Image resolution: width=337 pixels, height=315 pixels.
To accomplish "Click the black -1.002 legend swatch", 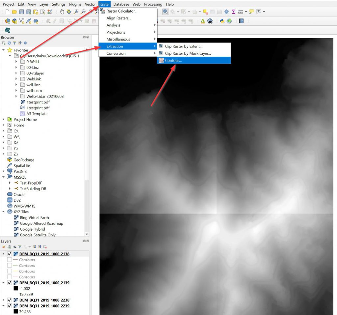I will coord(15,289).
